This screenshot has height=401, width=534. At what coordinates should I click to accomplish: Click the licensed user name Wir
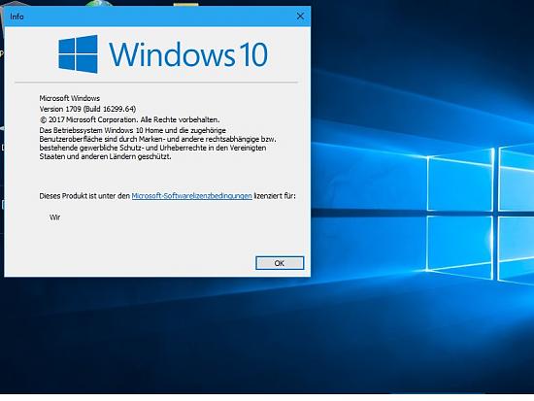point(54,217)
